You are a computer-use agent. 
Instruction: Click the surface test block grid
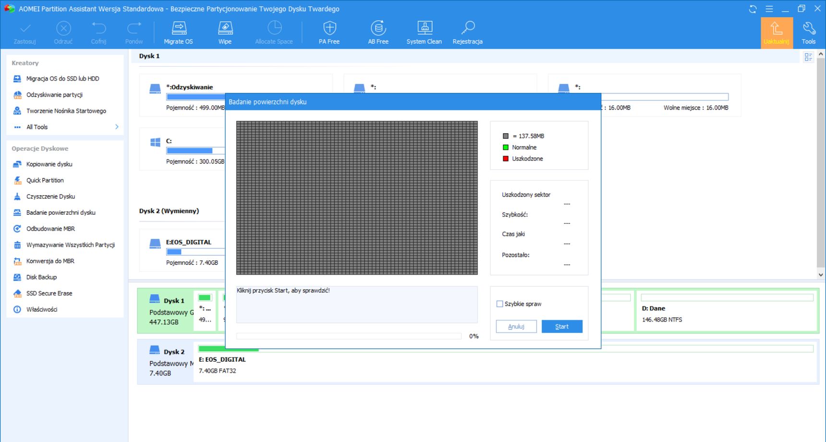pos(357,198)
